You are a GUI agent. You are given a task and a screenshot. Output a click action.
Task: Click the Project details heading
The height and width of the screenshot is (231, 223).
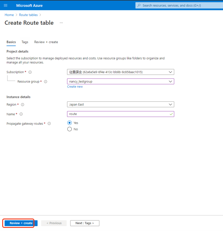(18, 51)
